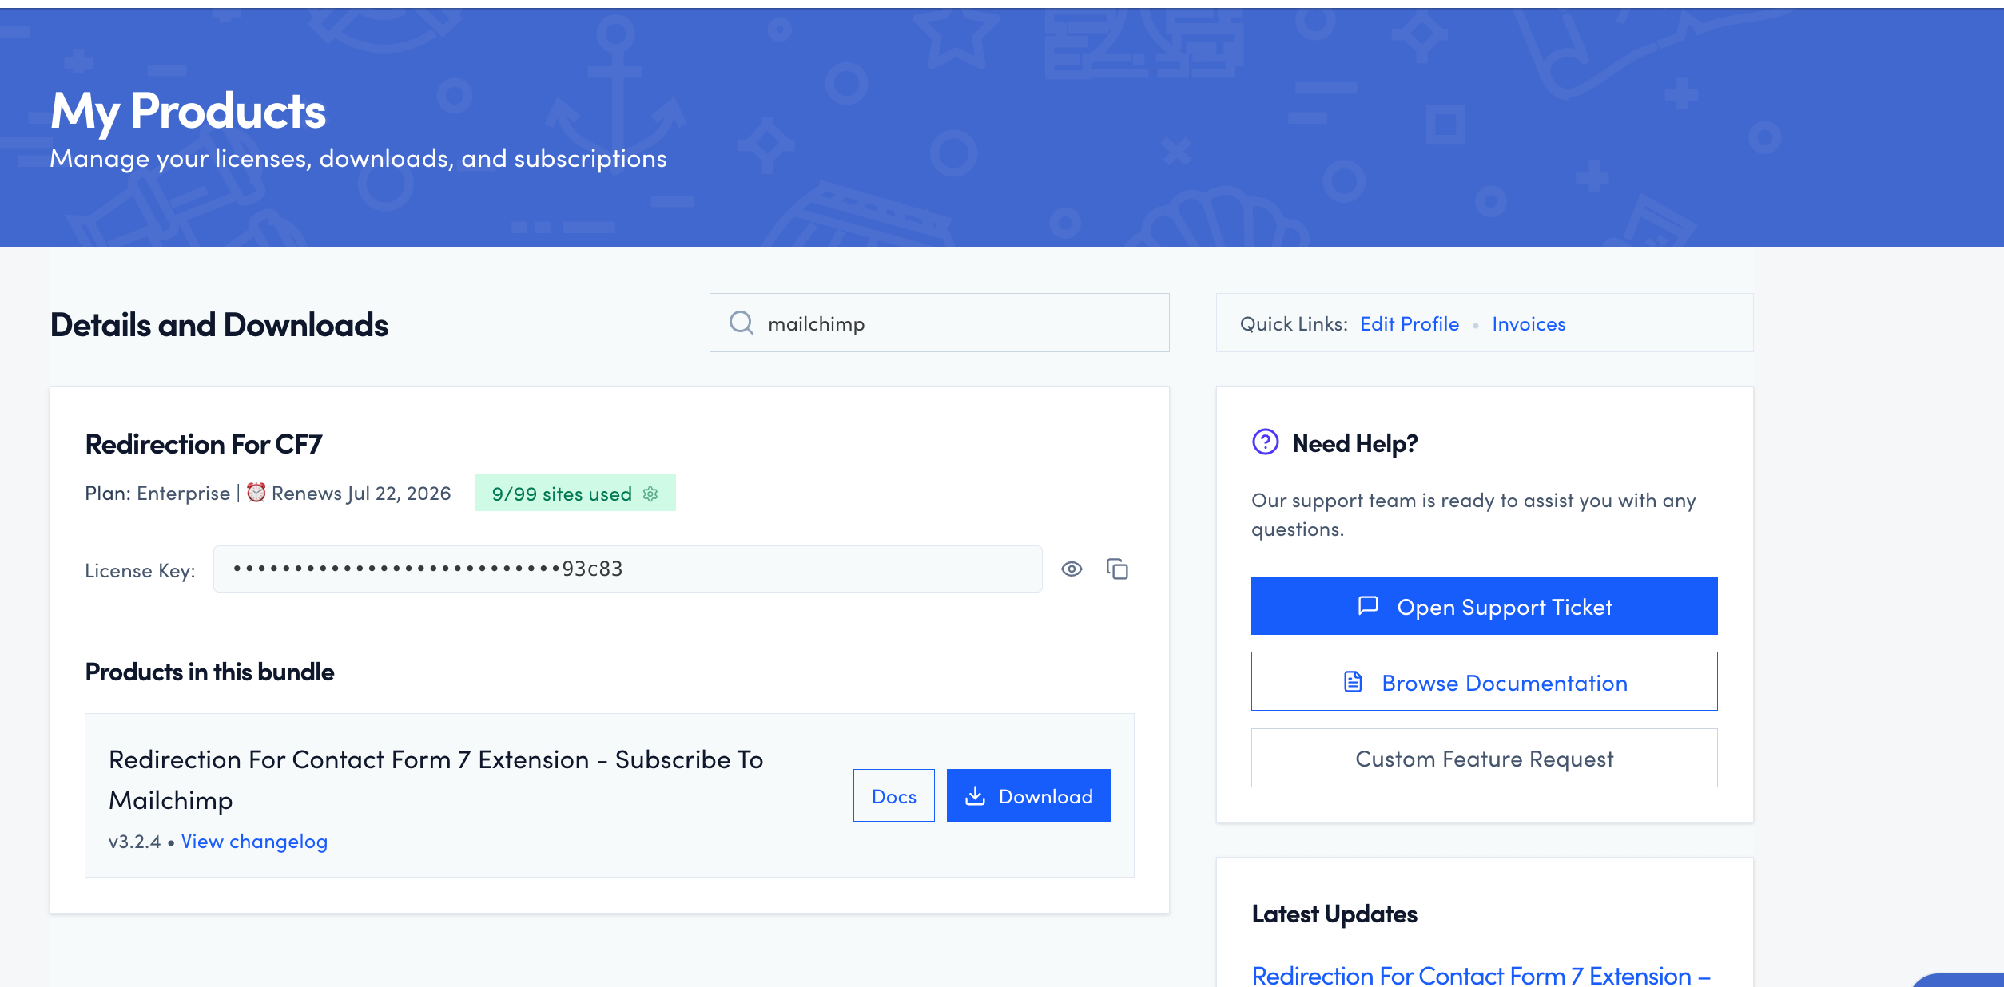Click the masked license key field
This screenshot has height=987, width=2004.
coord(627,569)
